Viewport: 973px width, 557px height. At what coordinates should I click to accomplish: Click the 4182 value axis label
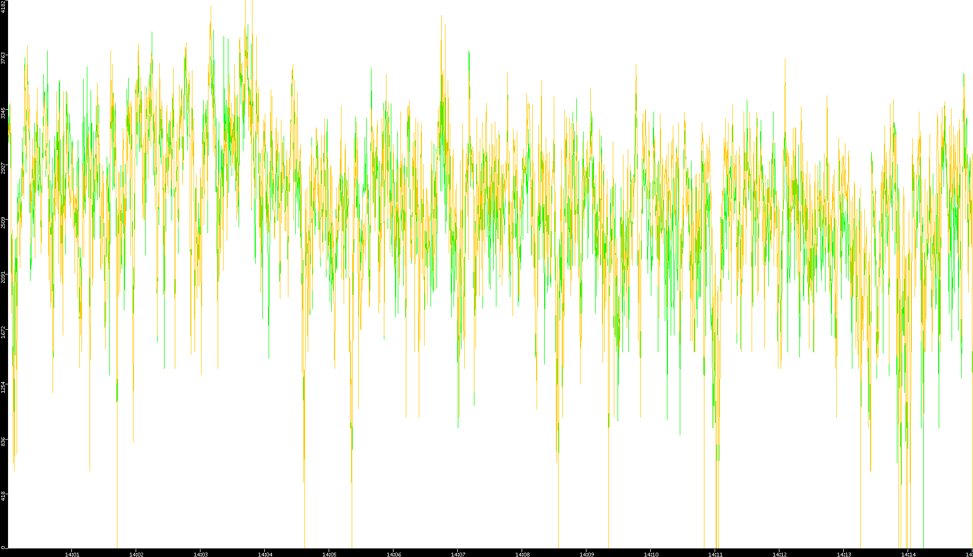[x=4, y=6]
